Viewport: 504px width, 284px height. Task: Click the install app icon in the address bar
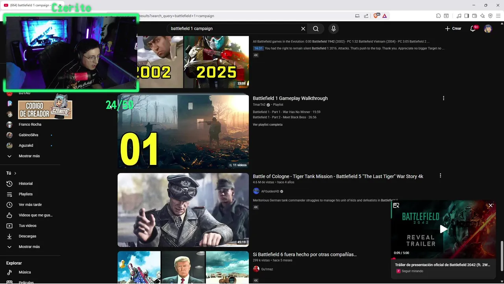tap(357, 16)
